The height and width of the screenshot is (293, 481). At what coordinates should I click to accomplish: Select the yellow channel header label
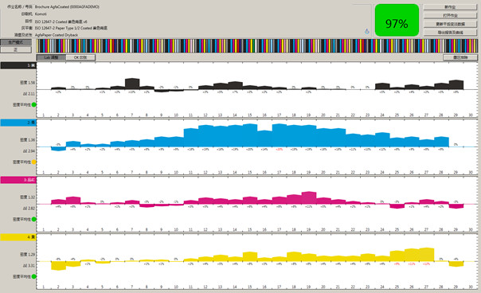18,237
